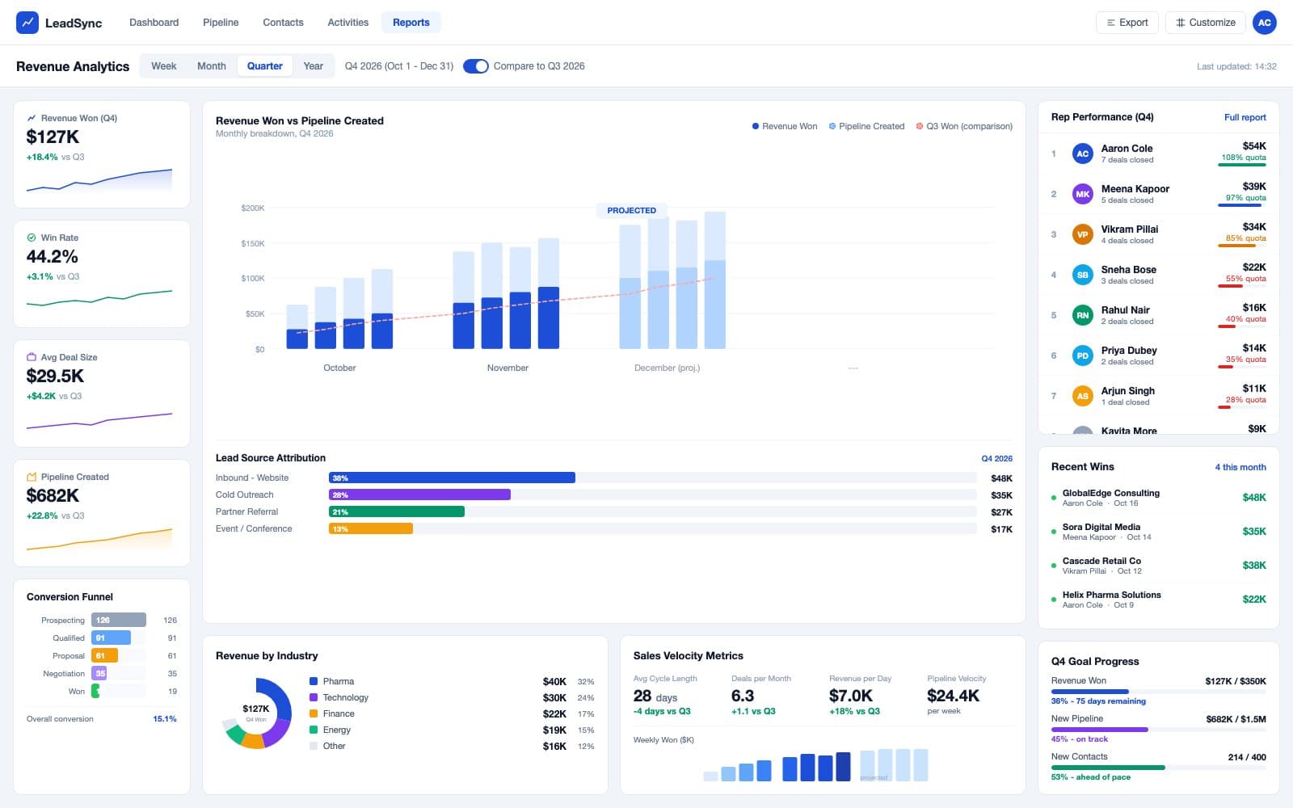The height and width of the screenshot is (808, 1293).
Task: Click the Pipeline Created card icon
Action: click(x=32, y=477)
